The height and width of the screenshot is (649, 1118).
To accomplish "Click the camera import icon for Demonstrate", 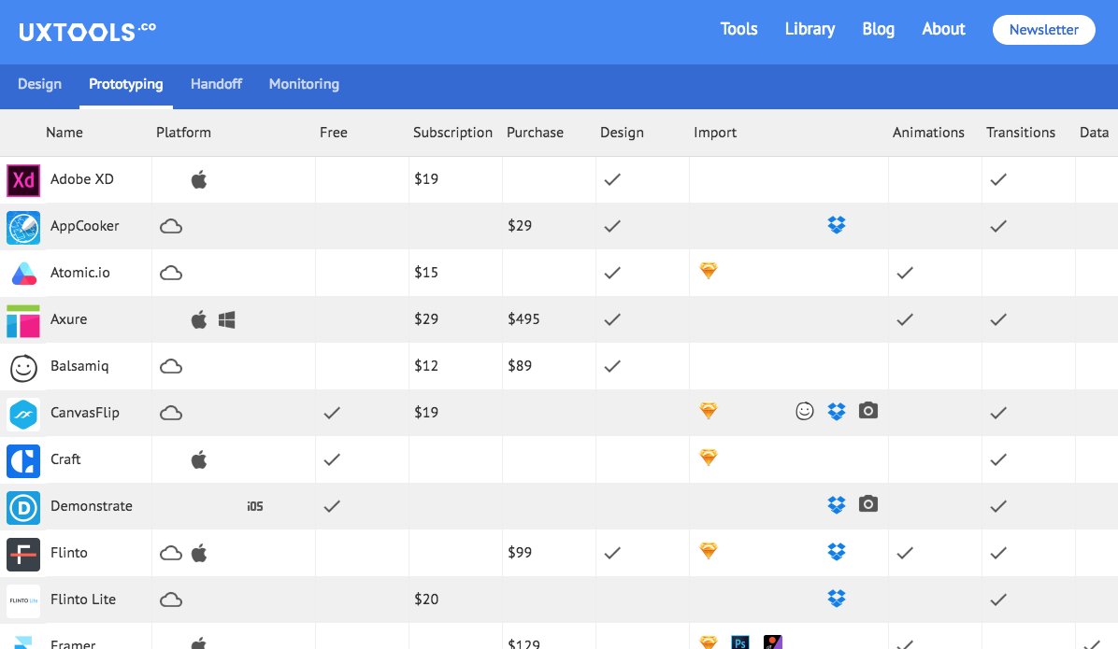I will click(867, 503).
